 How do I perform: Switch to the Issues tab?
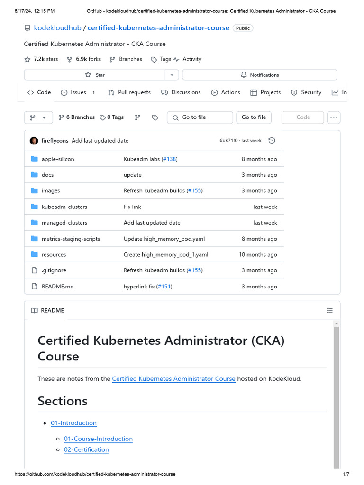[78, 92]
